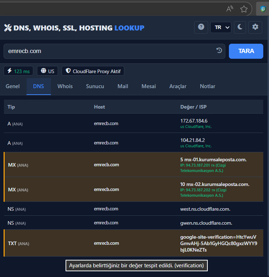Go to the Notlar tab
Image resolution: width=269 pixels, height=277 pixels.
tap(207, 86)
